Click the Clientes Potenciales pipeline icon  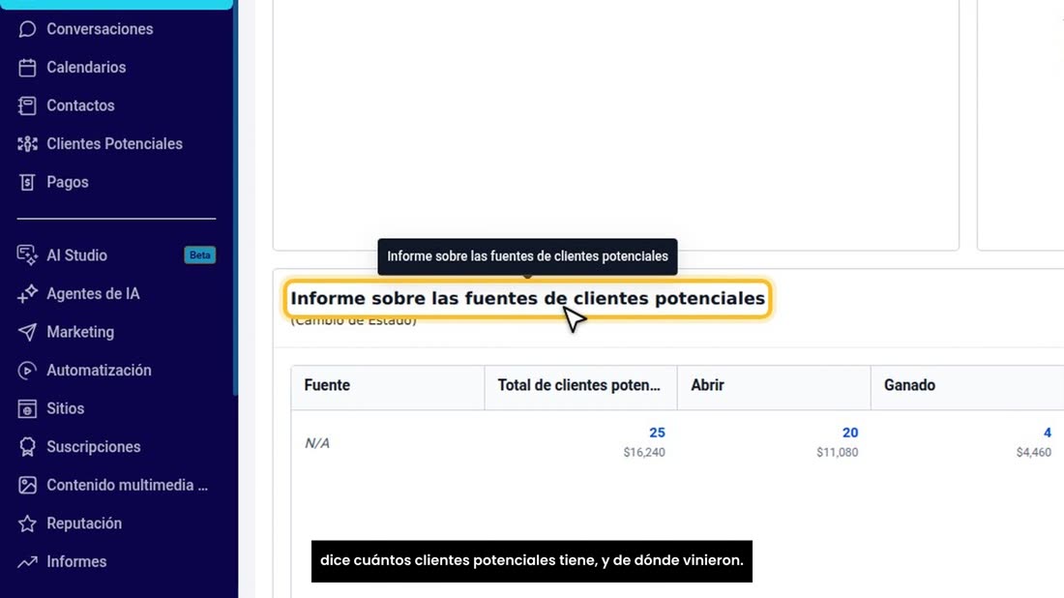pyautogui.click(x=27, y=144)
